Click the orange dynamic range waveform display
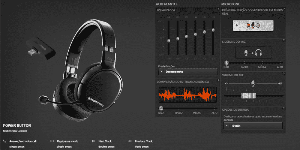The height and width of the screenshot is (150, 300). (x=188, y=94)
